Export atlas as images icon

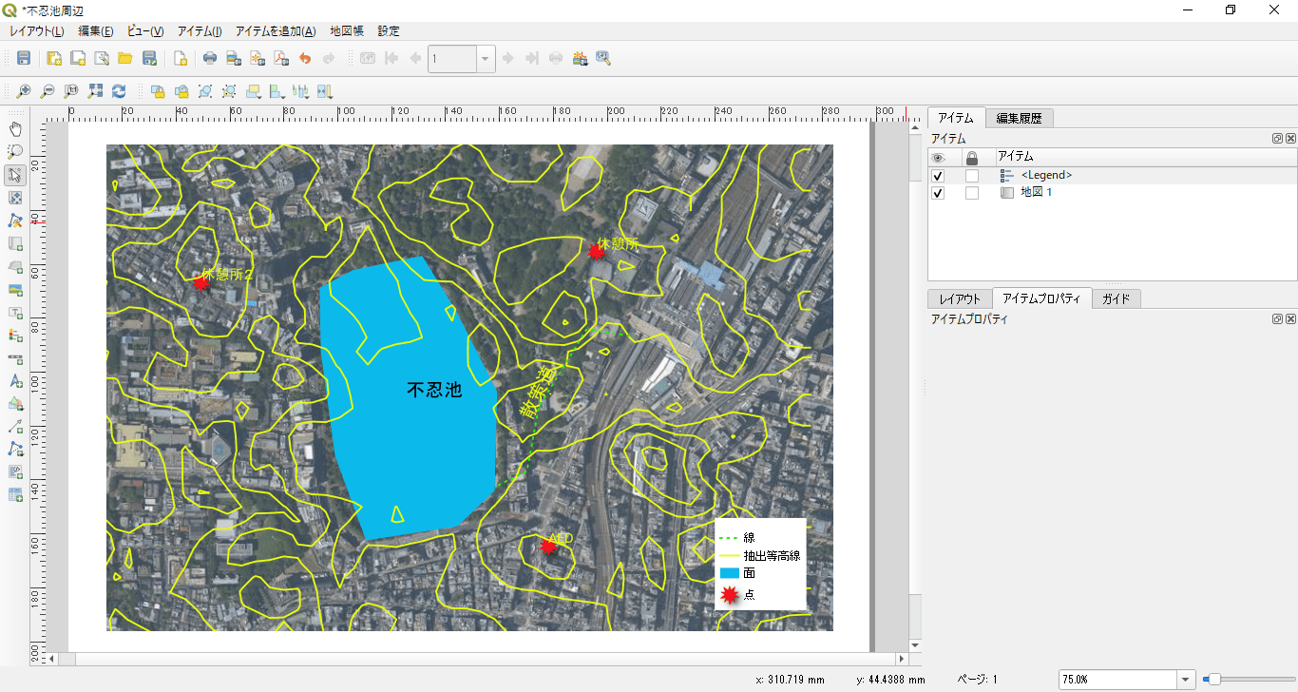(x=580, y=59)
